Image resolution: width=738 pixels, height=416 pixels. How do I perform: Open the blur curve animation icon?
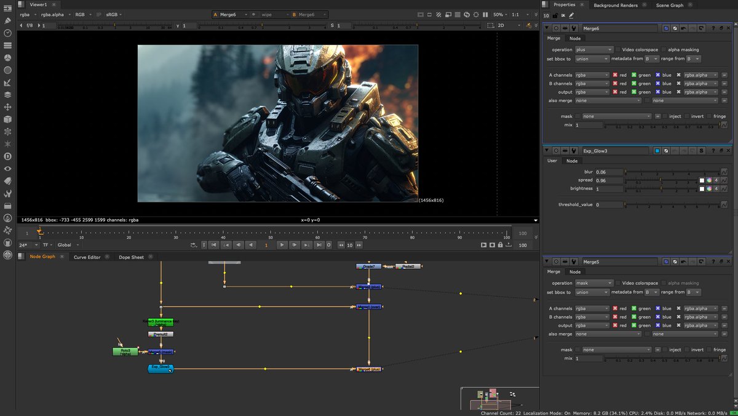click(724, 172)
